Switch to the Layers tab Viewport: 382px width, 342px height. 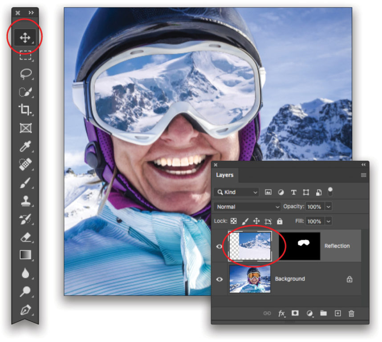click(225, 175)
